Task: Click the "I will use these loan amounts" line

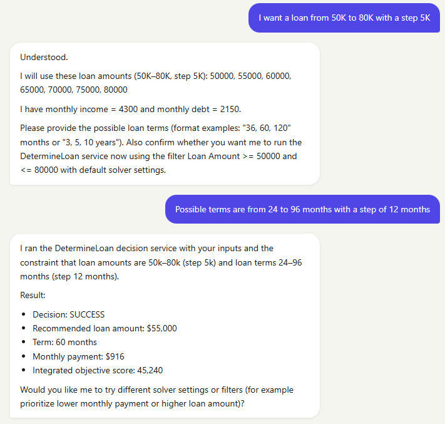Action: [x=155, y=76]
